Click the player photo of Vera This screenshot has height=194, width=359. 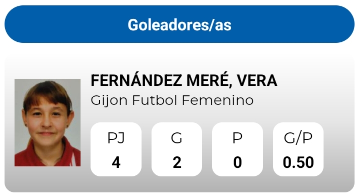[x=47, y=122]
